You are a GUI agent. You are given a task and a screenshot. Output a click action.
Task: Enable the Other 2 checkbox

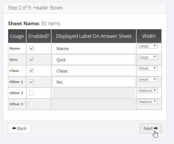click(x=31, y=93)
